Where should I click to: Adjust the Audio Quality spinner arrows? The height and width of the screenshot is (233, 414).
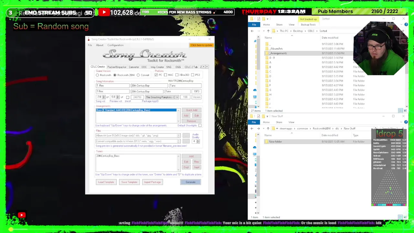click(x=198, y=141)
